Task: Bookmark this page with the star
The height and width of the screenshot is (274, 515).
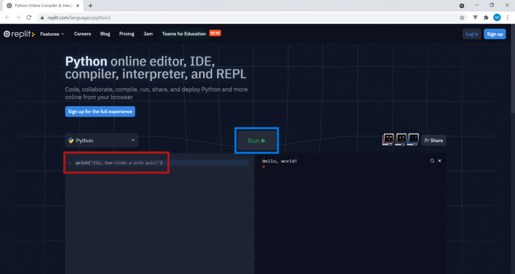Action: 462,18
